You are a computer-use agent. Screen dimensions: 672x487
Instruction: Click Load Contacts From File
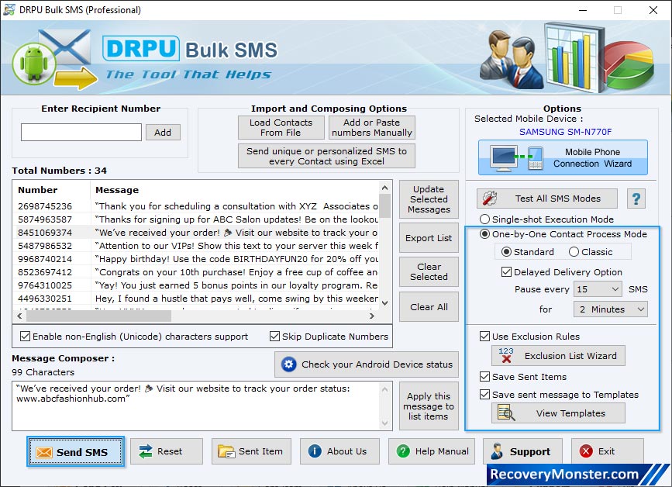(x=281, y=128)
